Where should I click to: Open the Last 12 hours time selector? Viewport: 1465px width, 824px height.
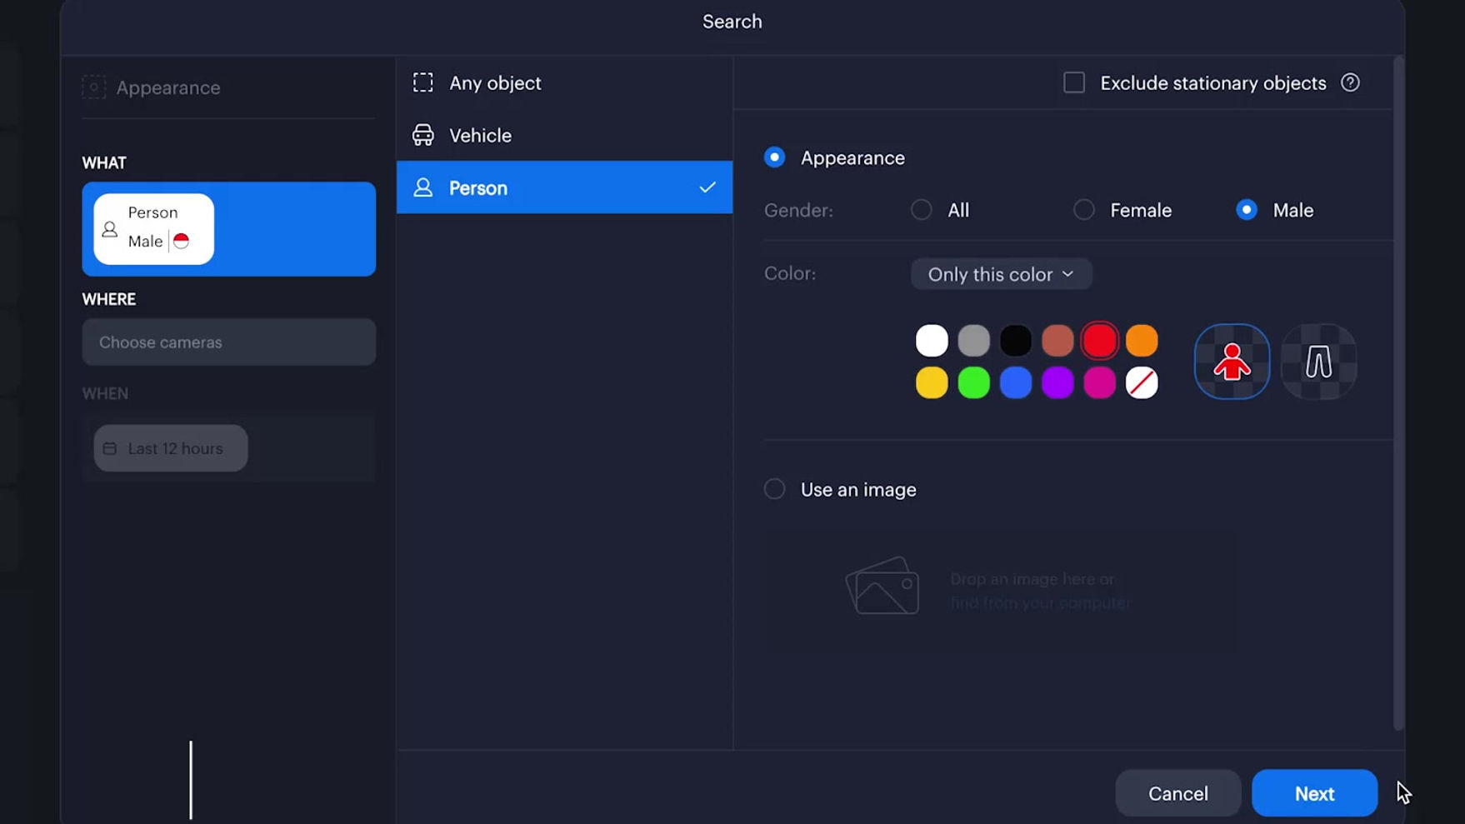tap(171, 448)
